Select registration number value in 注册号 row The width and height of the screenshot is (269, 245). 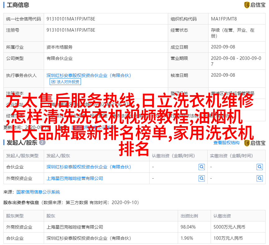coord(71,30)
